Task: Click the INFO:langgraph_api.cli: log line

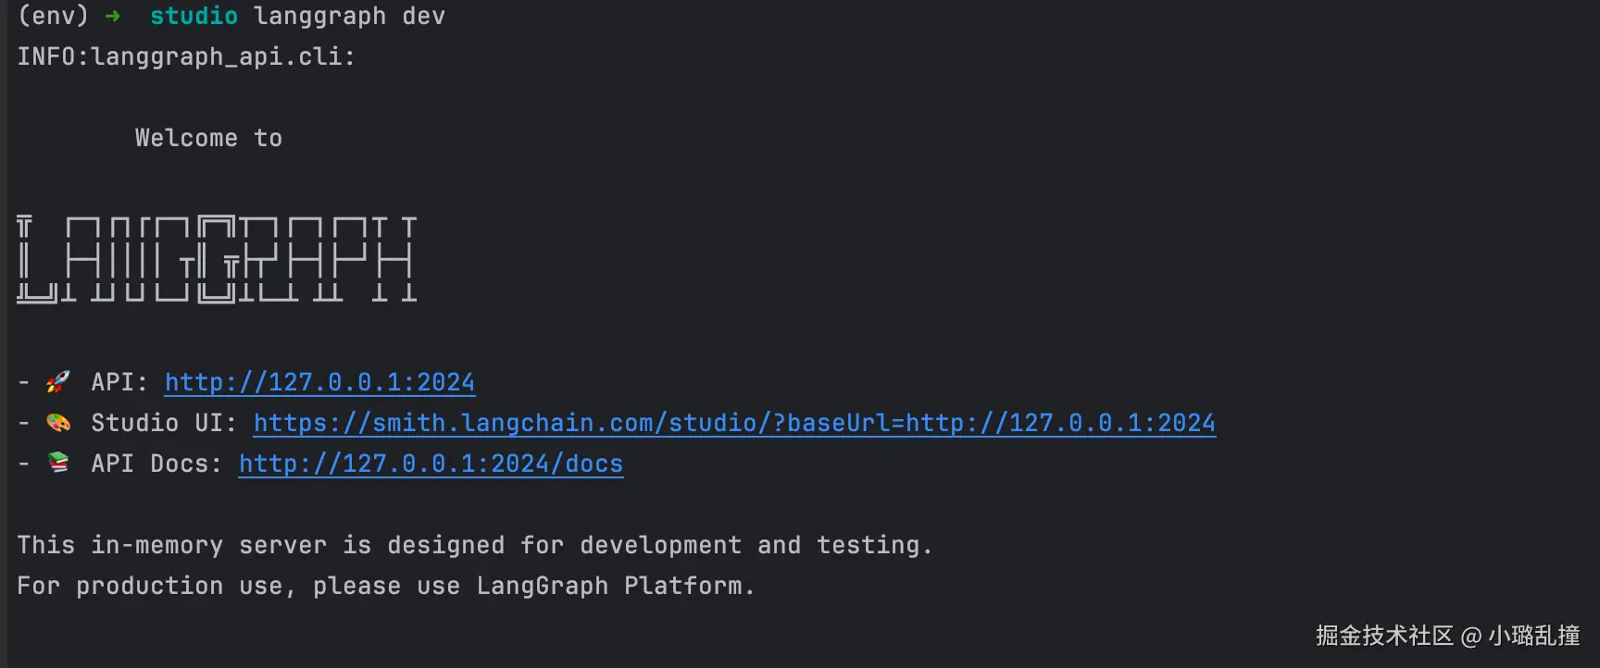Action: coord(186,56)
